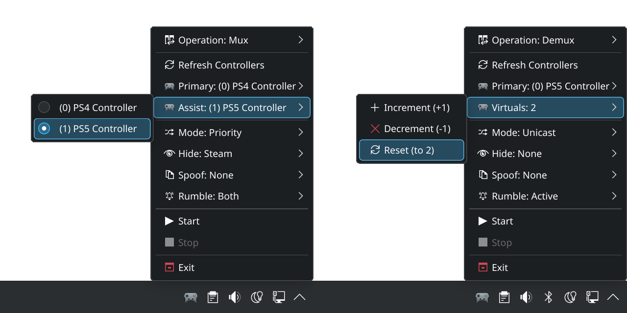Open the clipboard tray icon on the right
Viewport: 627px width, 313px height.
click(x=504, y=297)
